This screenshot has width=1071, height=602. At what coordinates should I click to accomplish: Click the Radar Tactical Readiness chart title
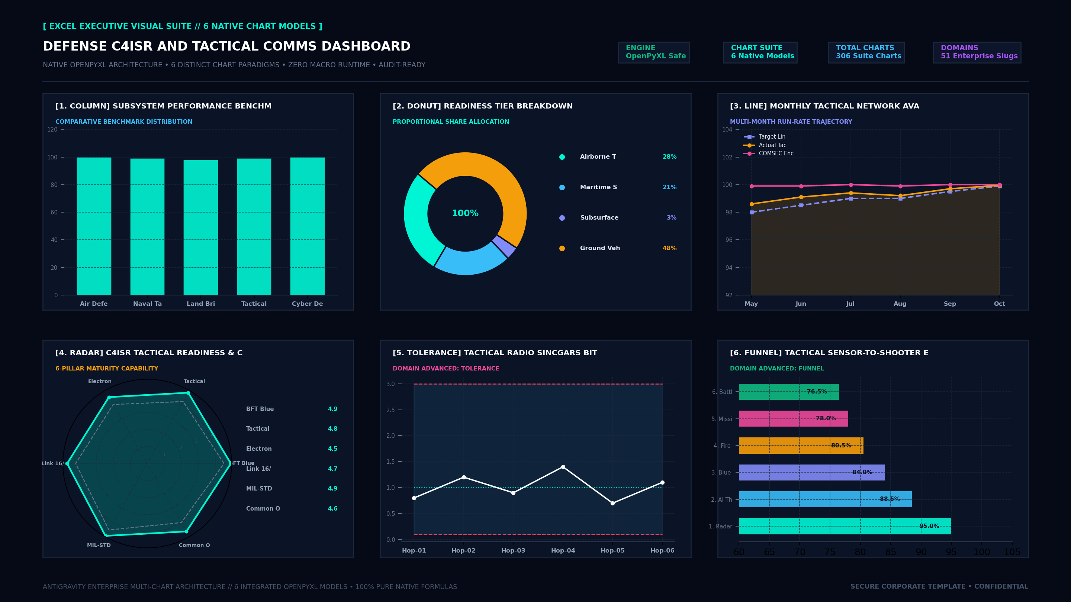(149, 353)
